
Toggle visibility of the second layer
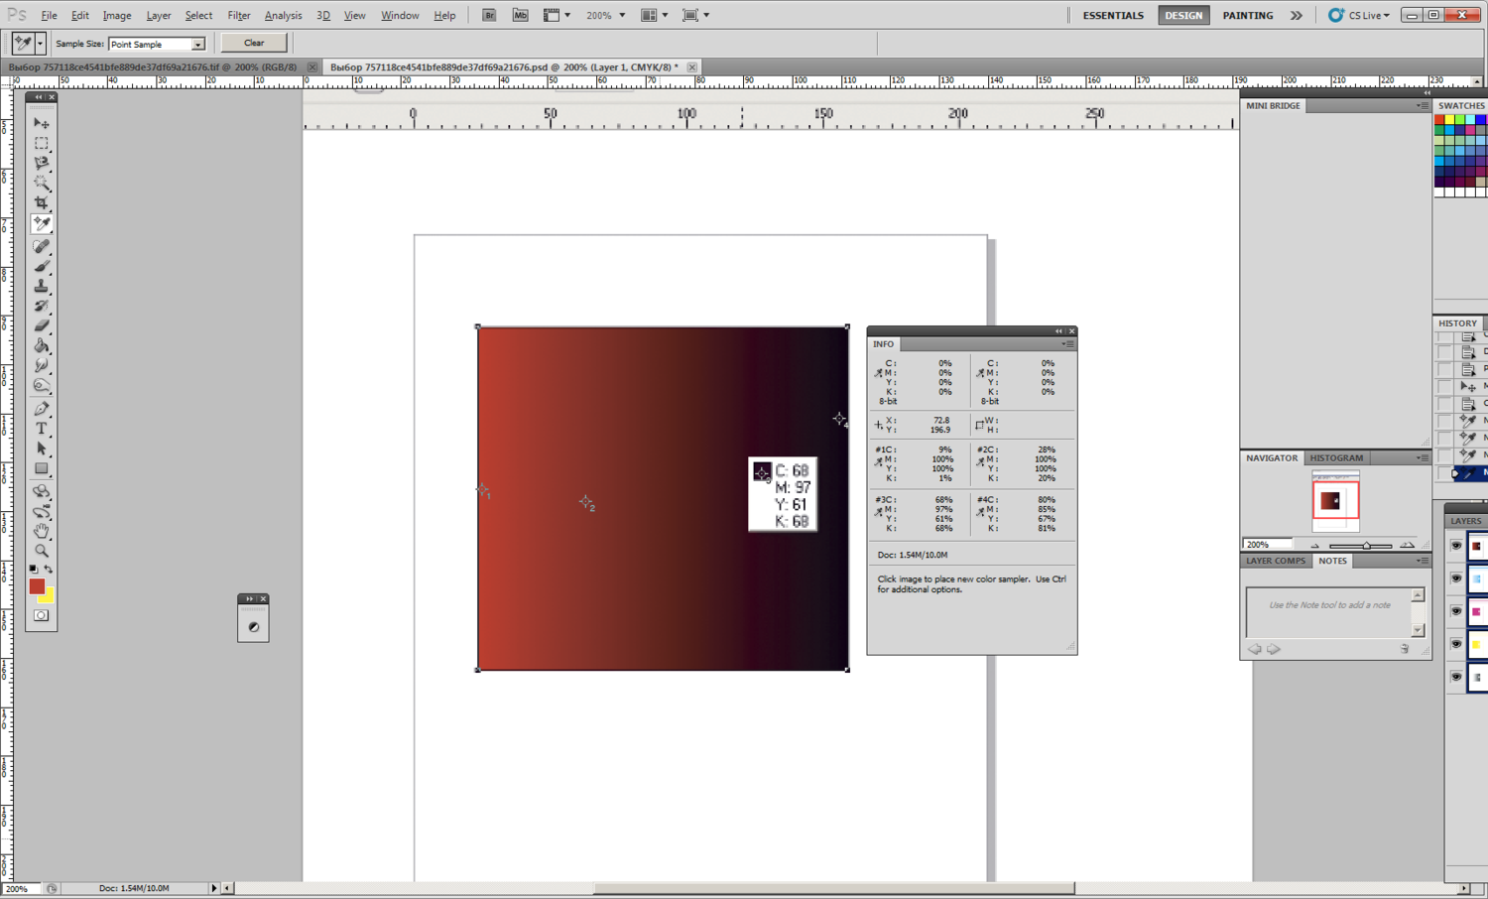(1456, 578)
